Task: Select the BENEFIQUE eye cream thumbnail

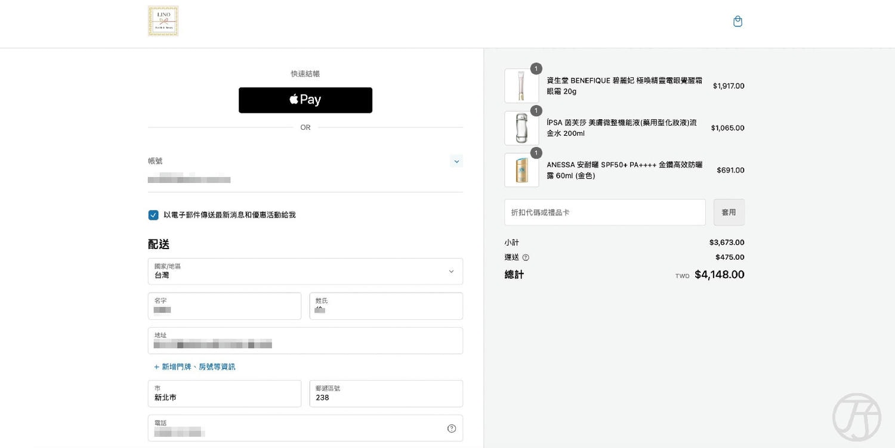Action: pos(521,86)
